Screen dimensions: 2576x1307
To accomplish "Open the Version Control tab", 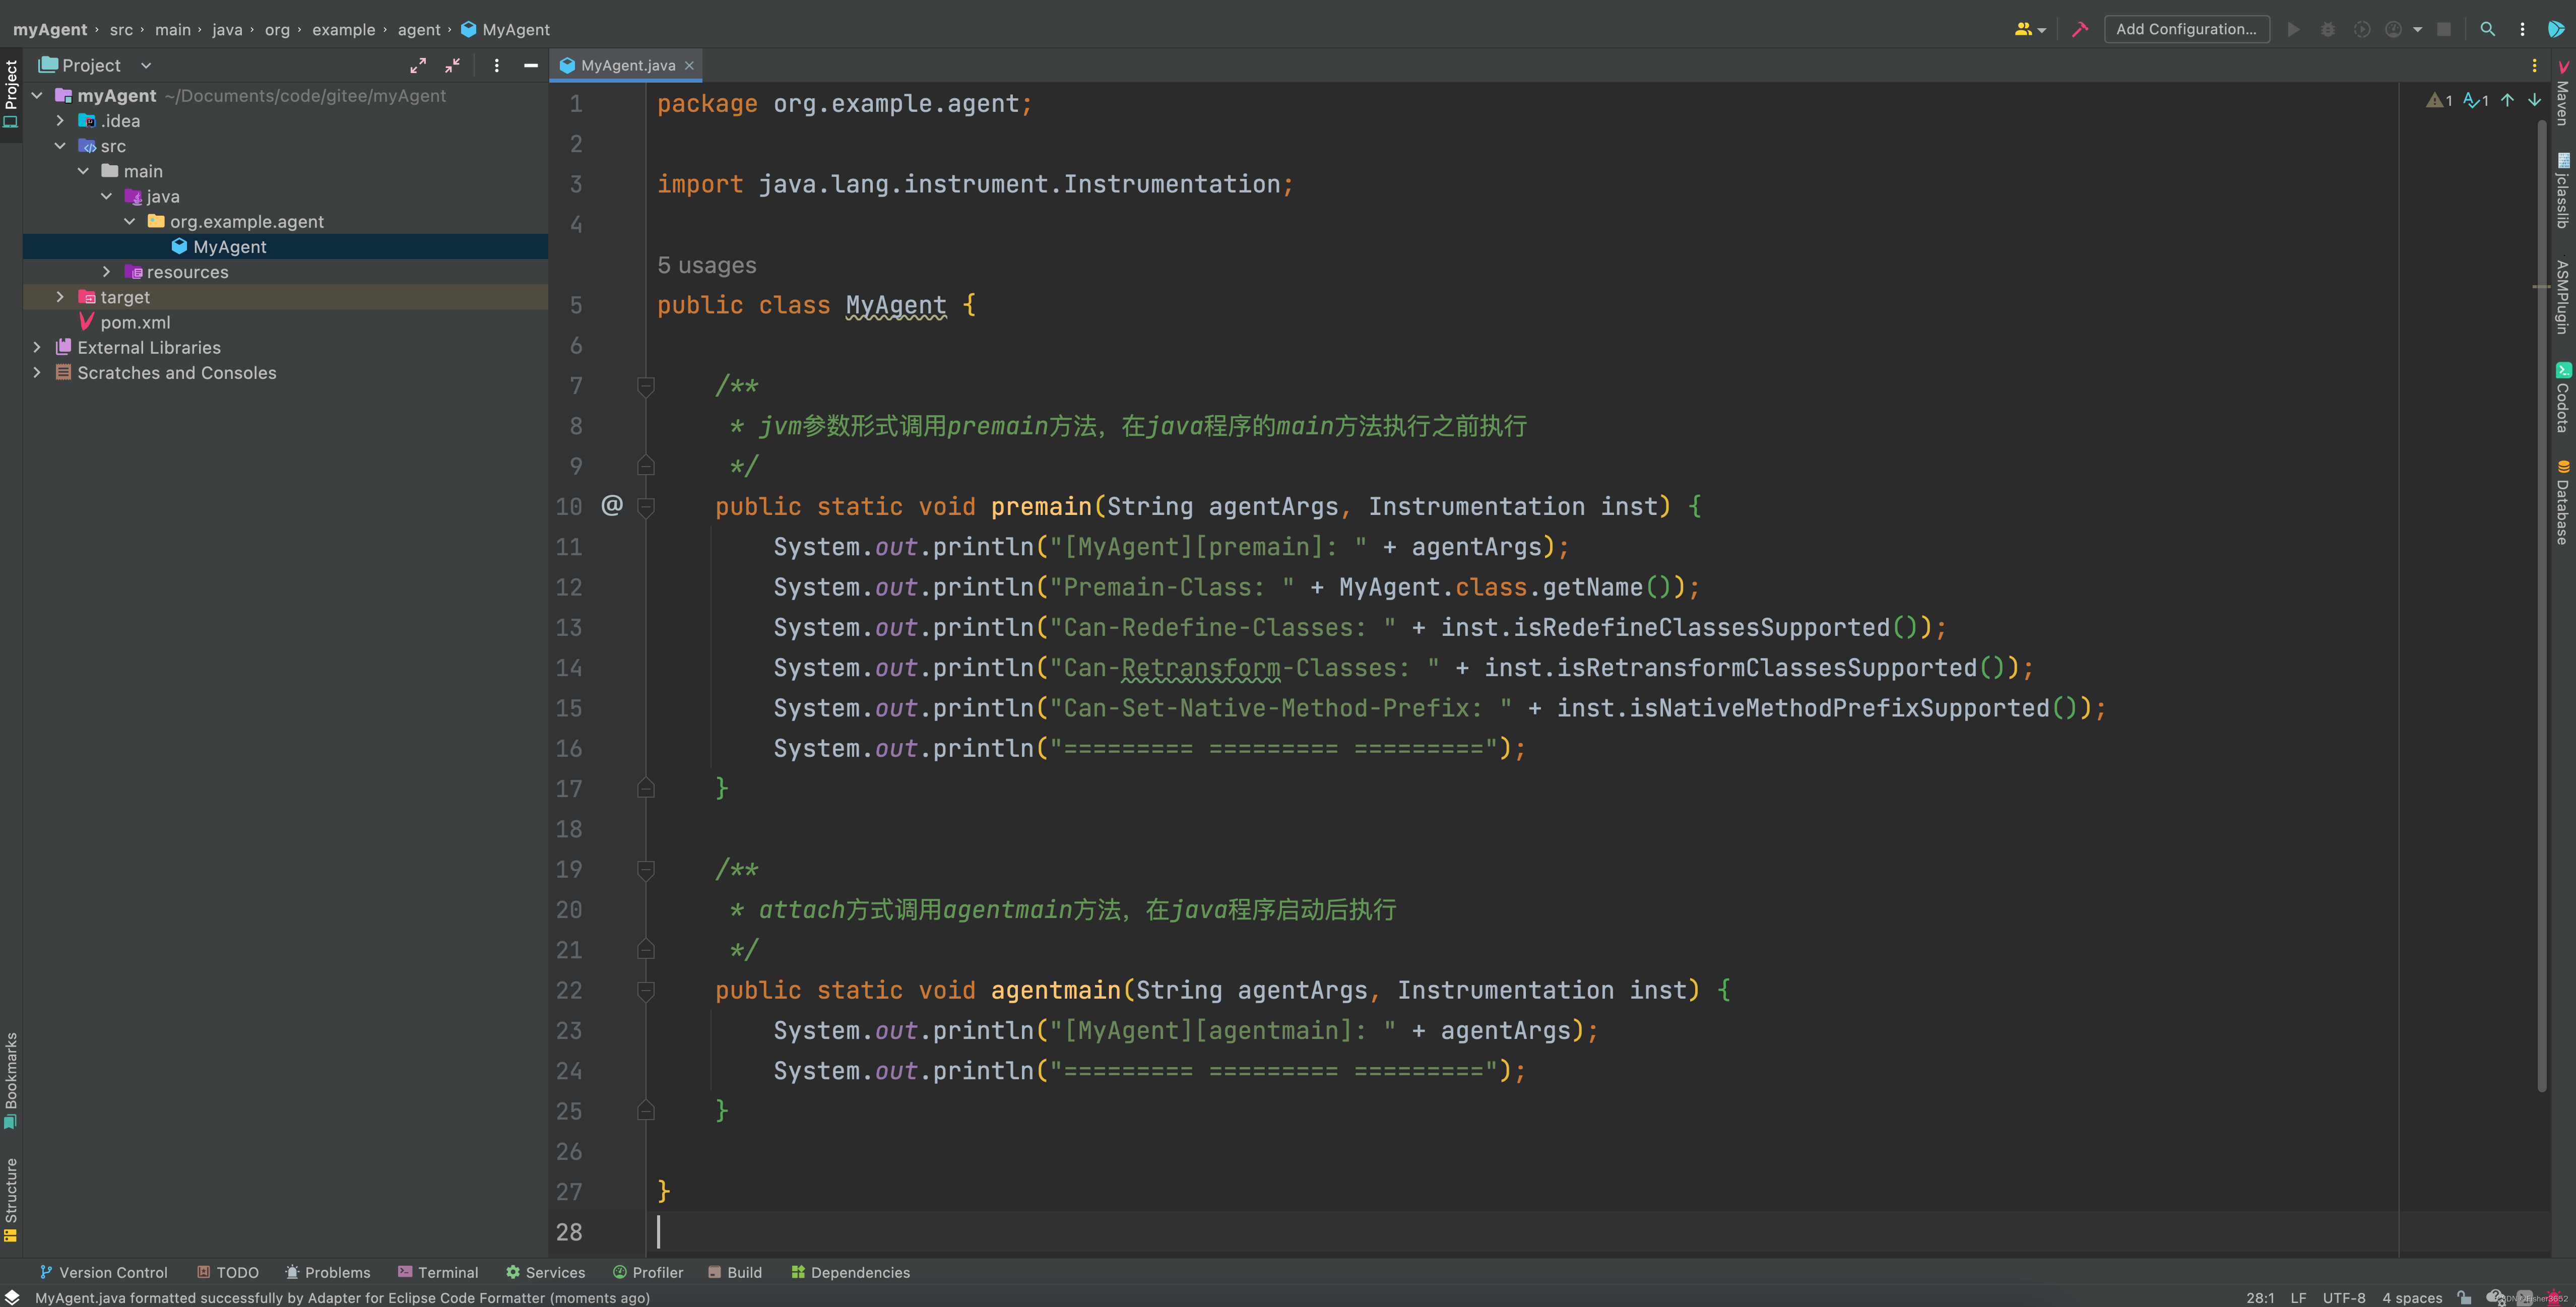I will (x=104, y=1272).
